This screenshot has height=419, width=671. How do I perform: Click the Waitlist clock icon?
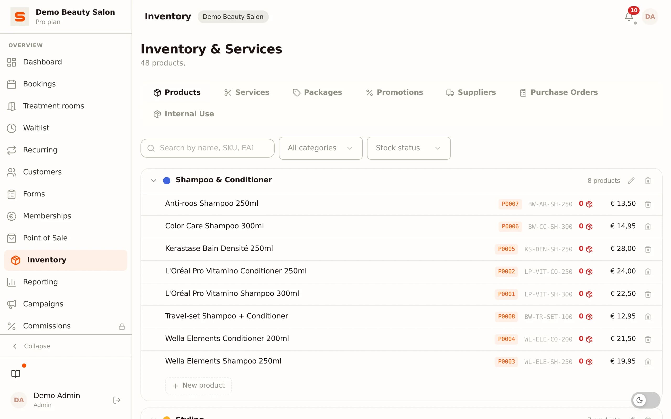11,128
